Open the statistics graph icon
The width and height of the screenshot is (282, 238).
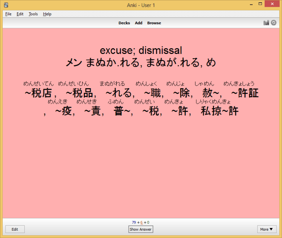tap(266, 23)
